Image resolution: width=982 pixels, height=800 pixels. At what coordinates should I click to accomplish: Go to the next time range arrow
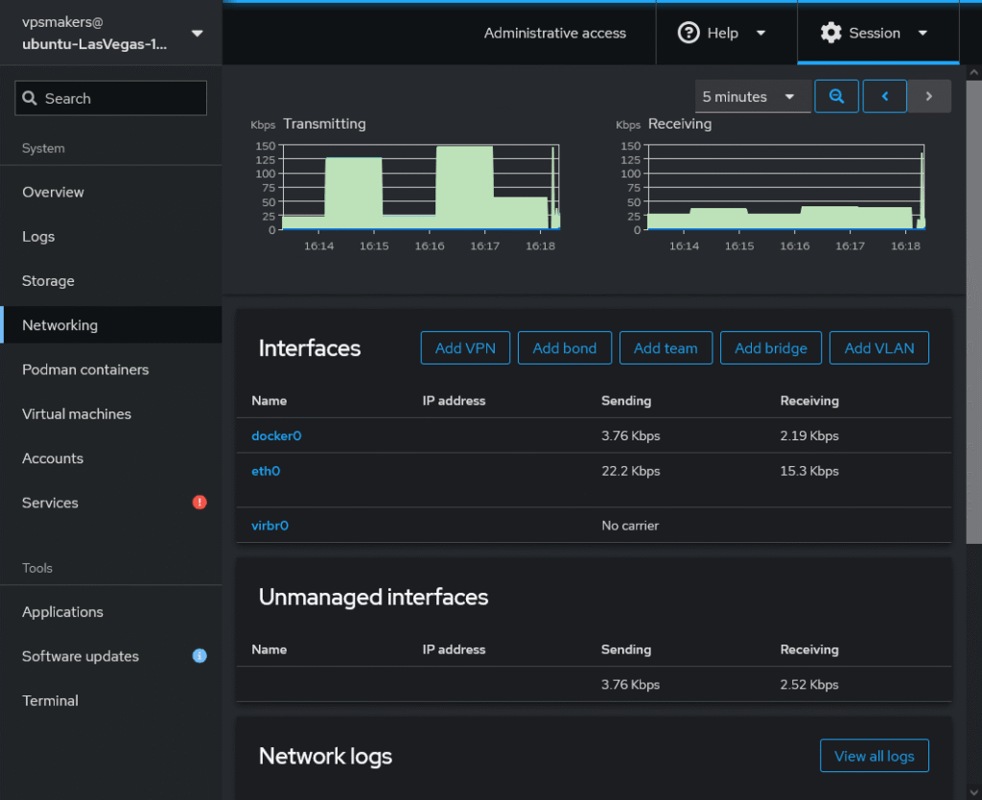(928, 97)
